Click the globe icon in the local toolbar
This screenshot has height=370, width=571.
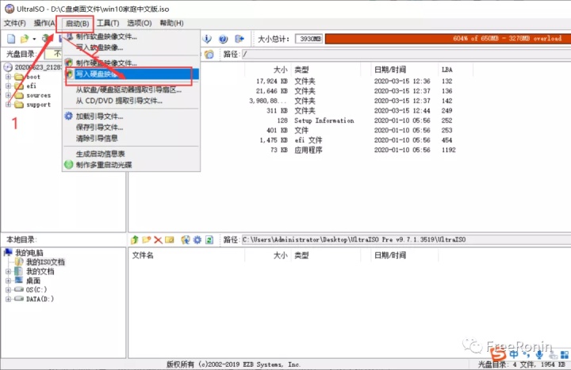coord(186,240)
